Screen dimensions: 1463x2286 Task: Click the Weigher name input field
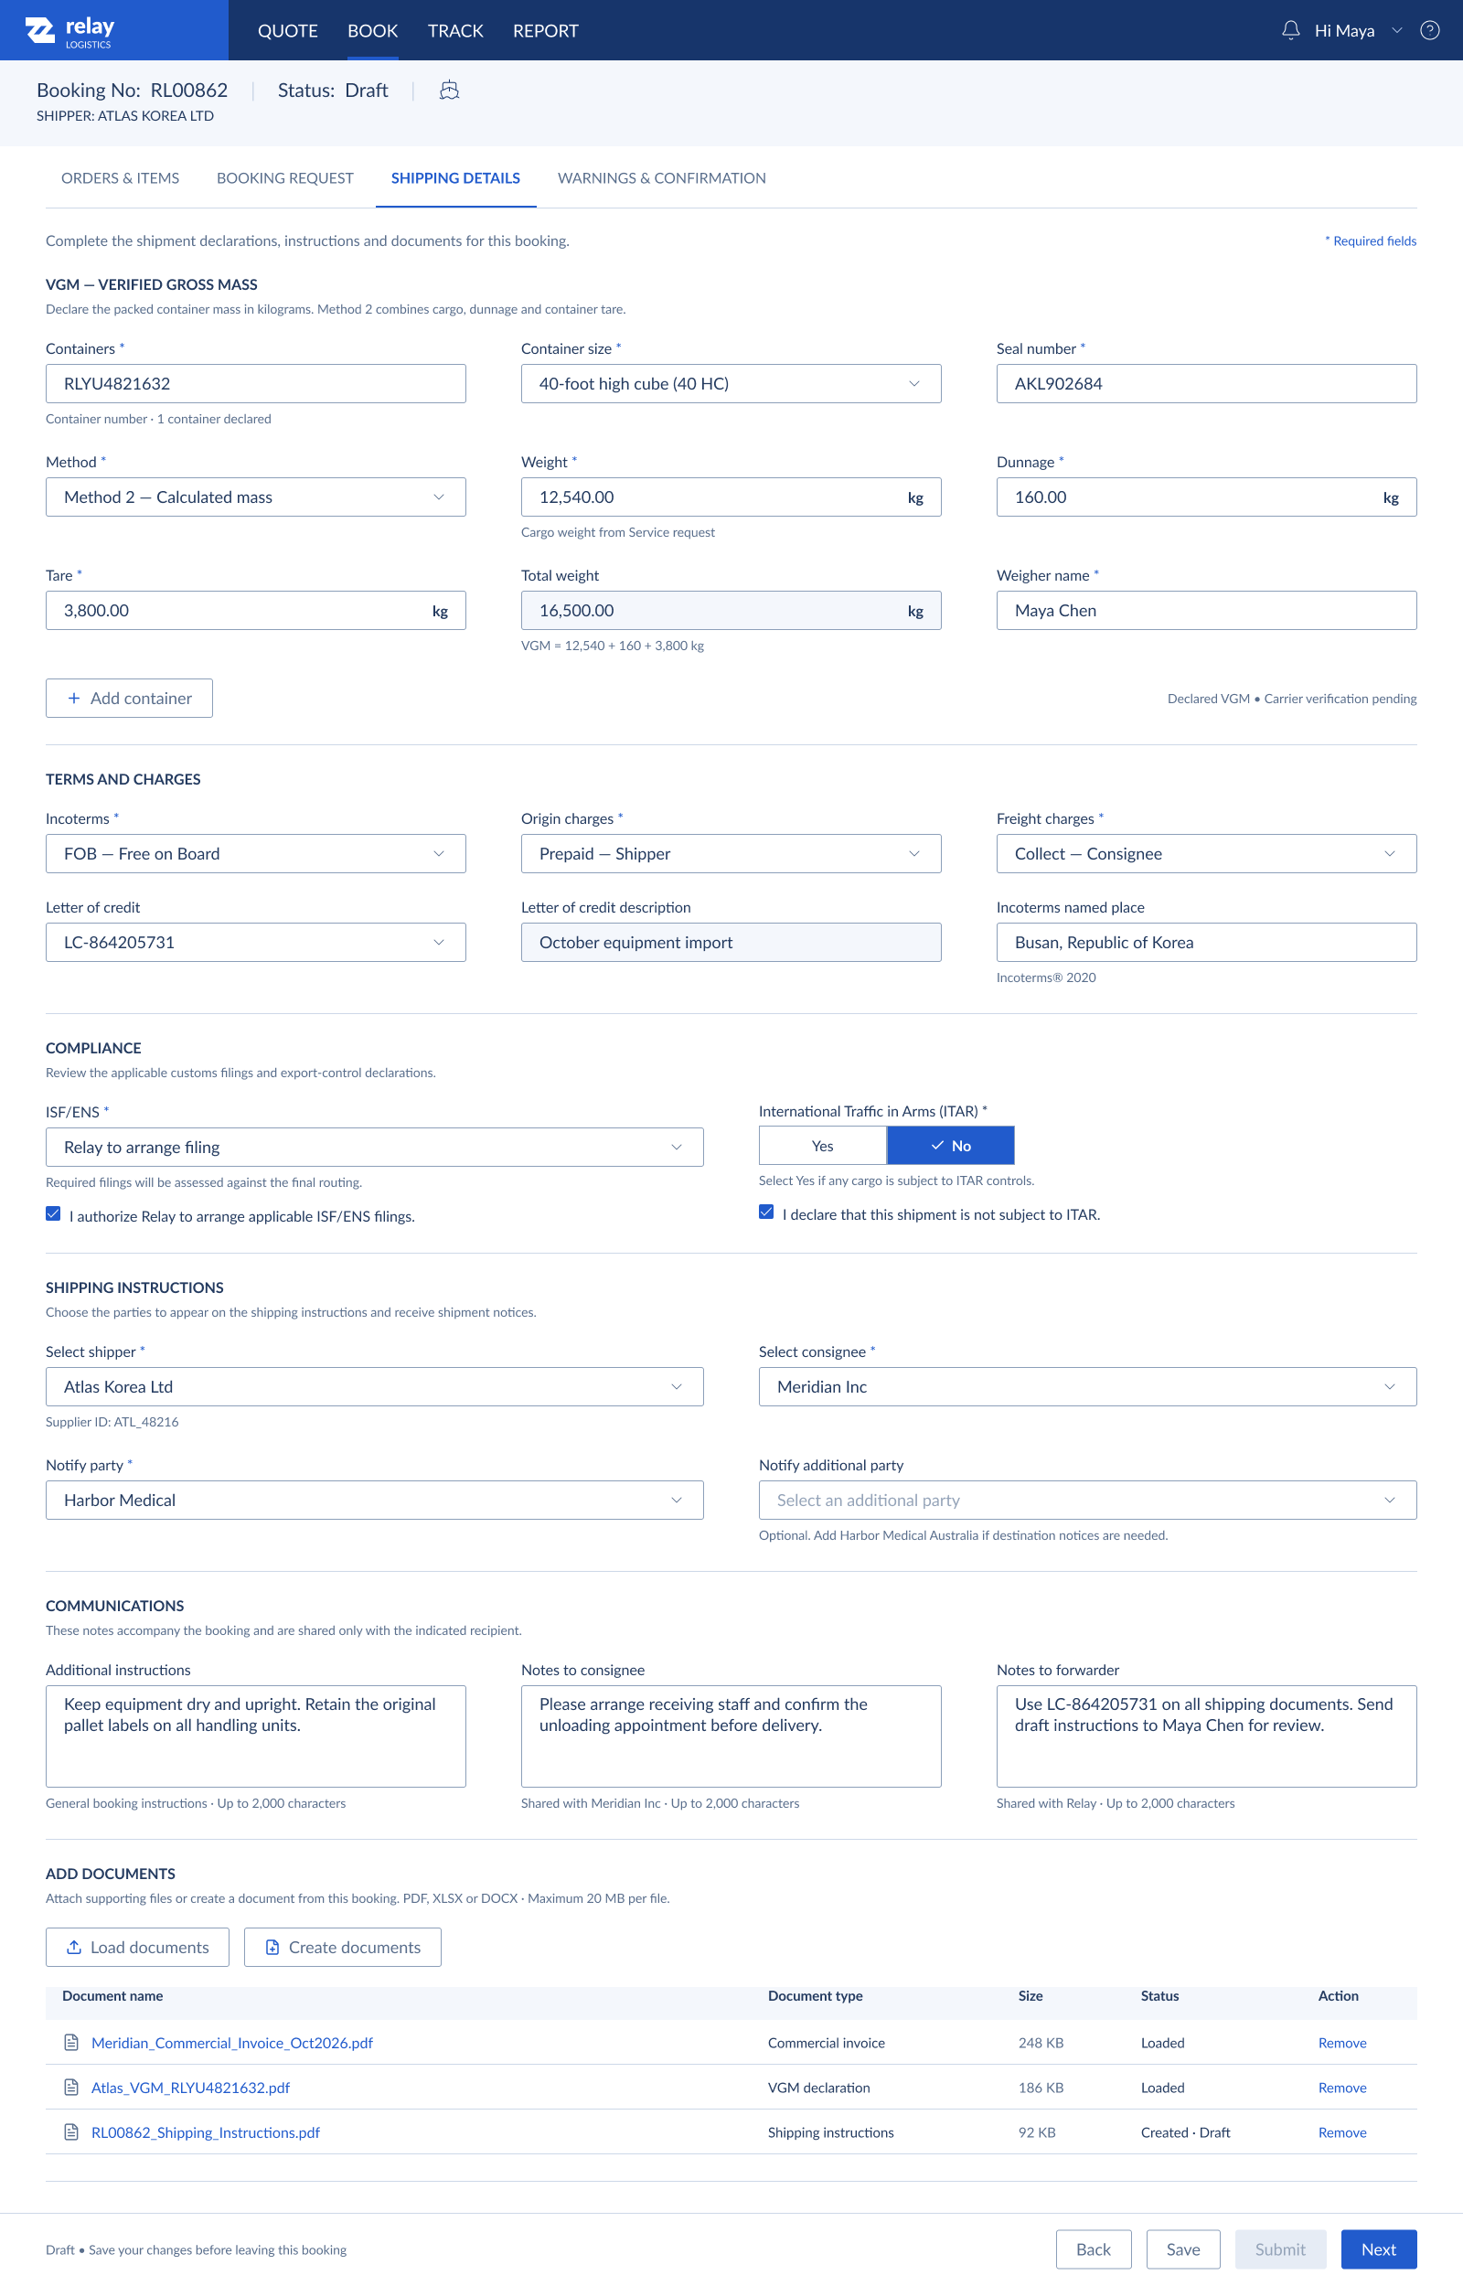(1205, 610)
